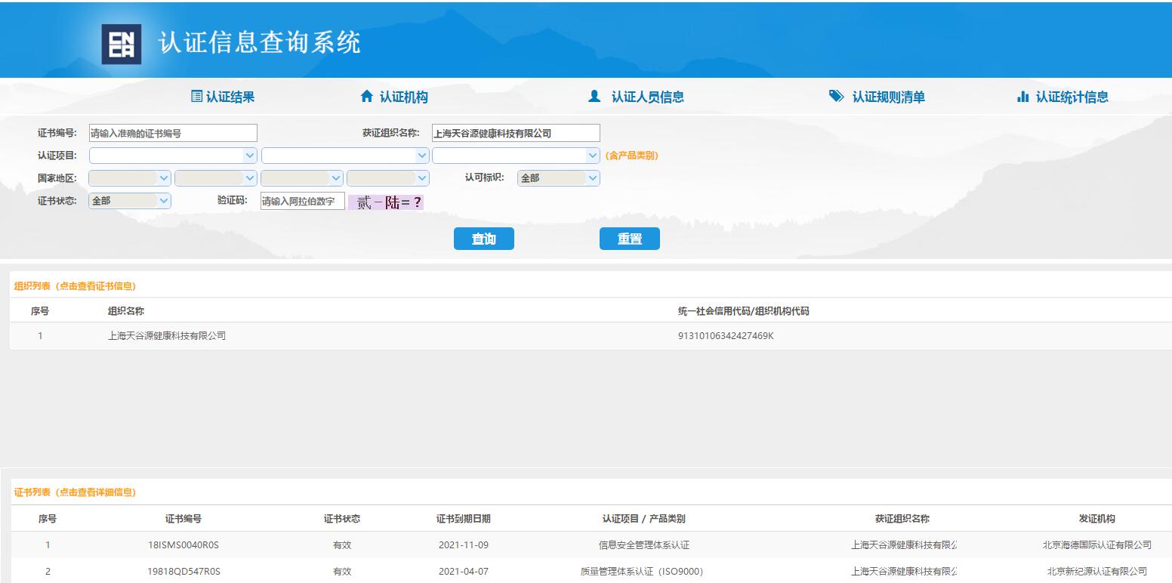This screenshot has width=1172, height=583.
Task: Open the 认证结果 tab
Action: [x=230, y=97]
